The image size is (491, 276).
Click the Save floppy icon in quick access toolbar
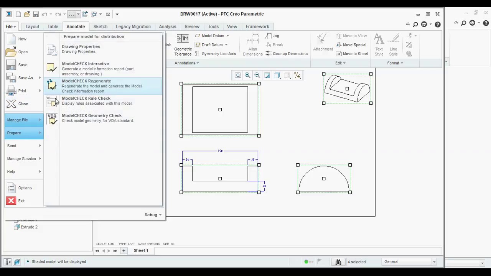click(x=36, y=14)
